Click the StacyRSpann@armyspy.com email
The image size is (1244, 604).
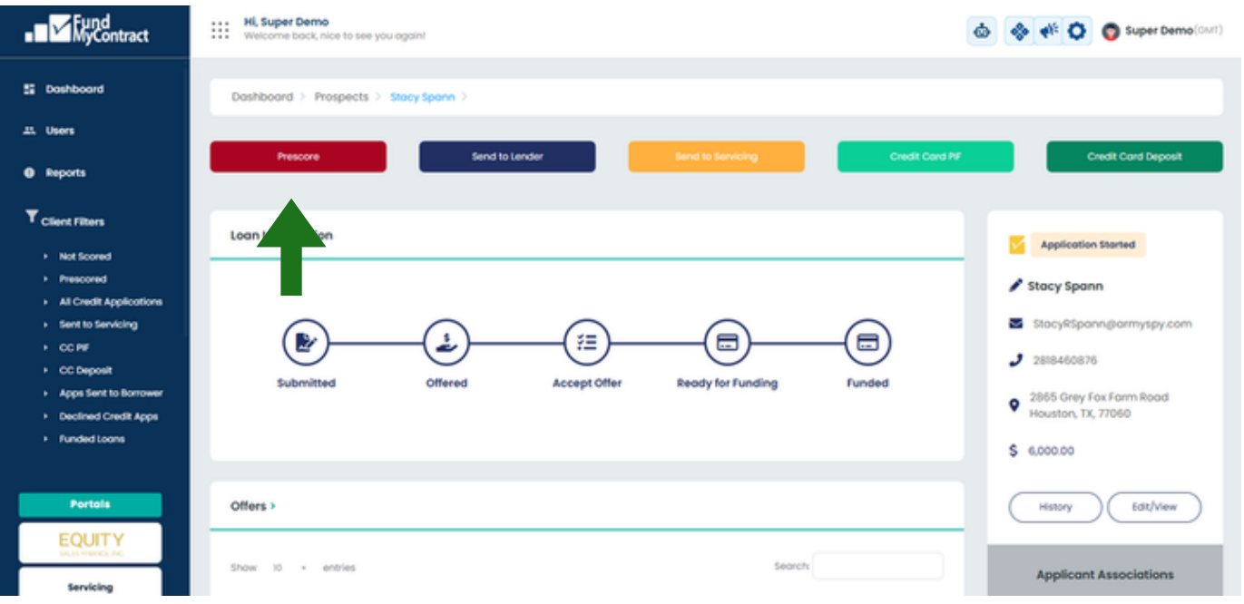tap(1112, 324)
